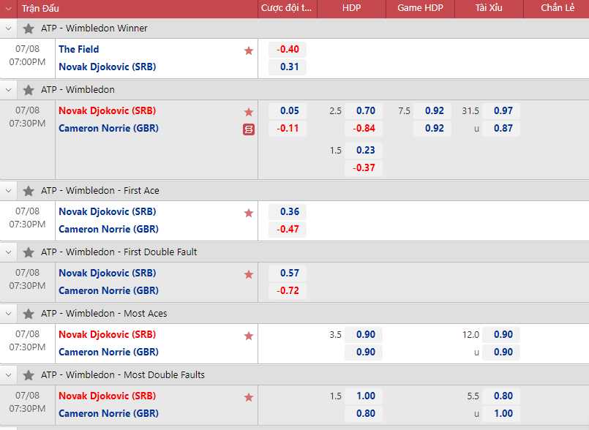Bet Djokovic Wimbledon Winner at 0.31
Image resolution: width=589 pixels, height=430 pixels.
pyautogui.click(x=288, y=67)
